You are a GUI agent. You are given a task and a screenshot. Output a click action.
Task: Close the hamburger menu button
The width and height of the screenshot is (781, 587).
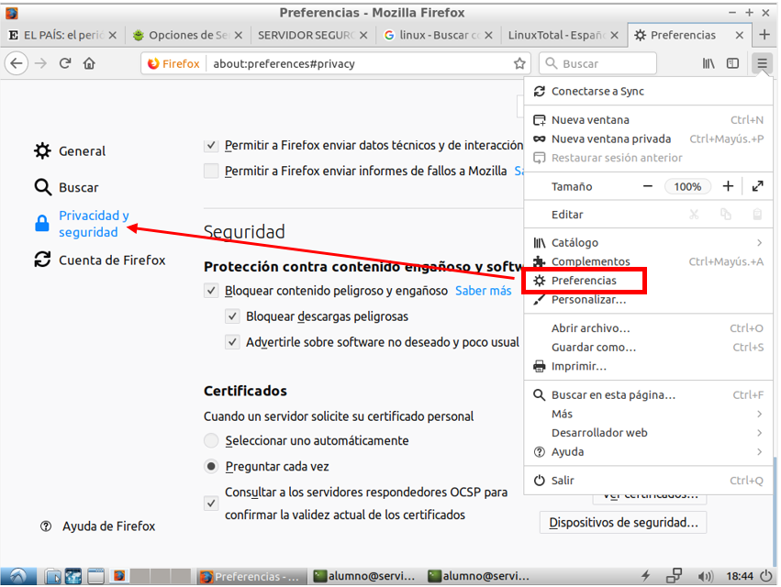pyautogui.click(x=762, y=63)
